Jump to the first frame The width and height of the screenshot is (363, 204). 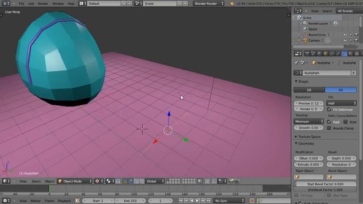coord(180,201)
